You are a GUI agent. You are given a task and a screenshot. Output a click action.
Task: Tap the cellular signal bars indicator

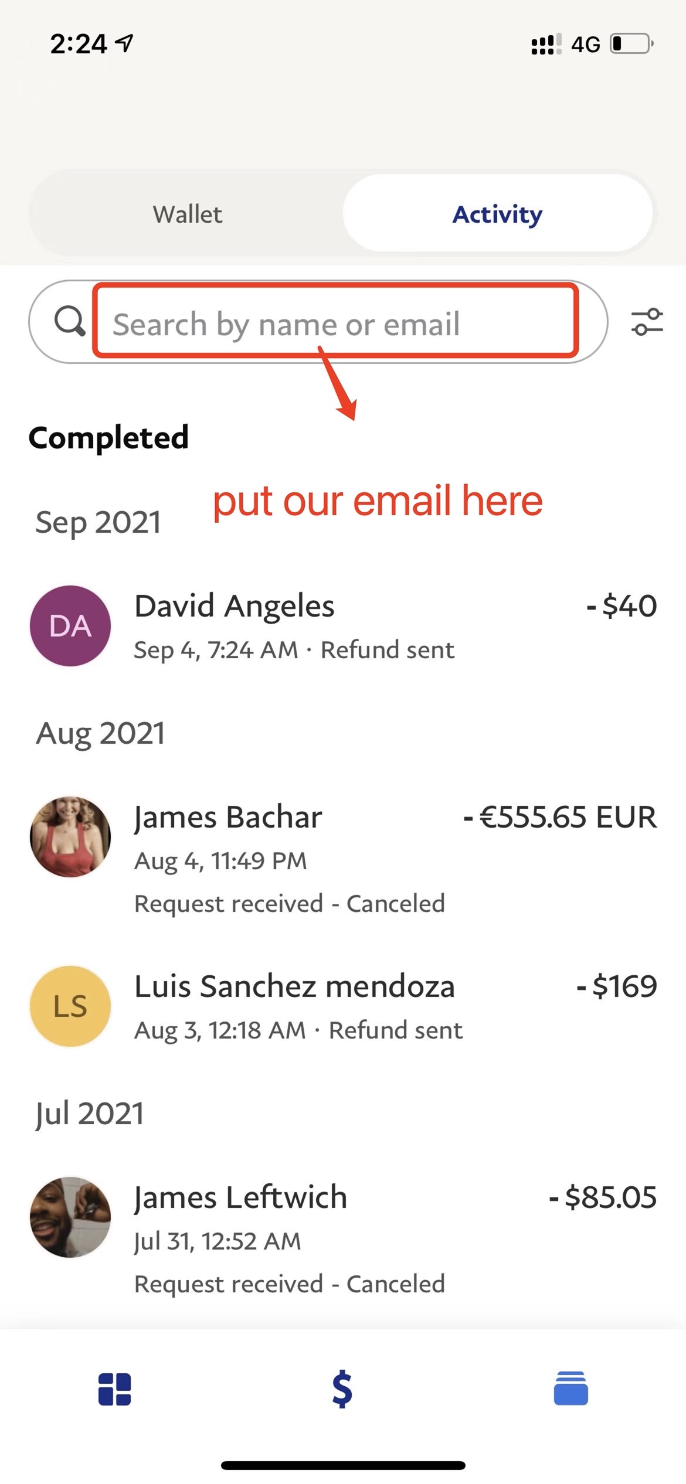(x=545, y=45)
